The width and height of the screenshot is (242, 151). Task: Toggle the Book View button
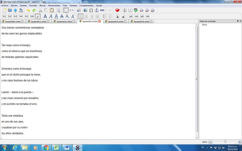coord(66,10)
